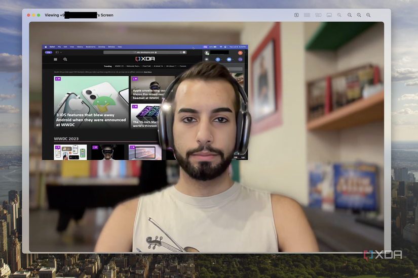Click the dimmed magnifier icon in viewer toolbar

[339, 15]
